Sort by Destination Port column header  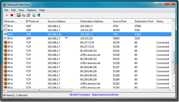pos(144,21)
